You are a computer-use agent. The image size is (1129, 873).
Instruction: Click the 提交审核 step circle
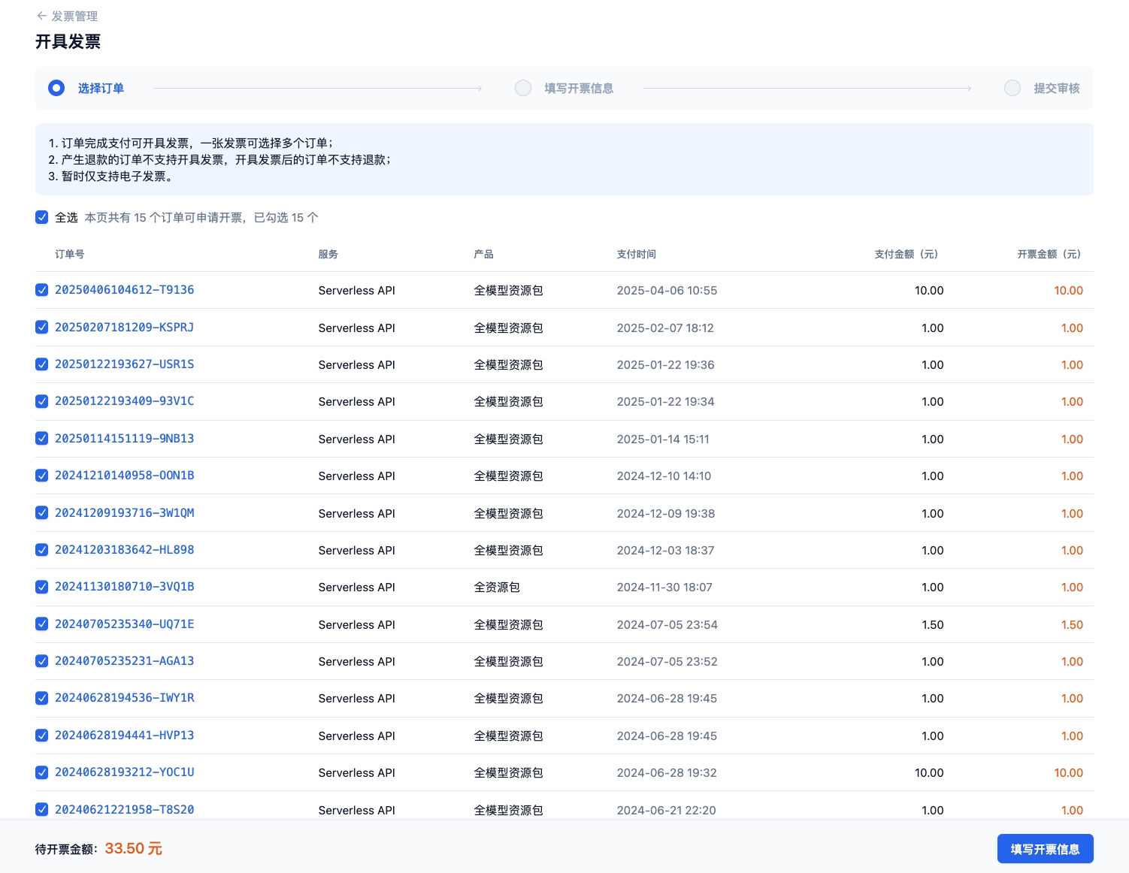click(x=1012, y=88)
